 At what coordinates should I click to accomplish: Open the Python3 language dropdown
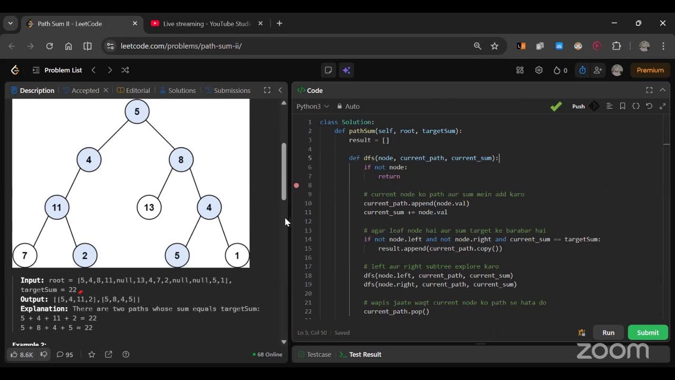pyautogui.click(x=313, y=106)
